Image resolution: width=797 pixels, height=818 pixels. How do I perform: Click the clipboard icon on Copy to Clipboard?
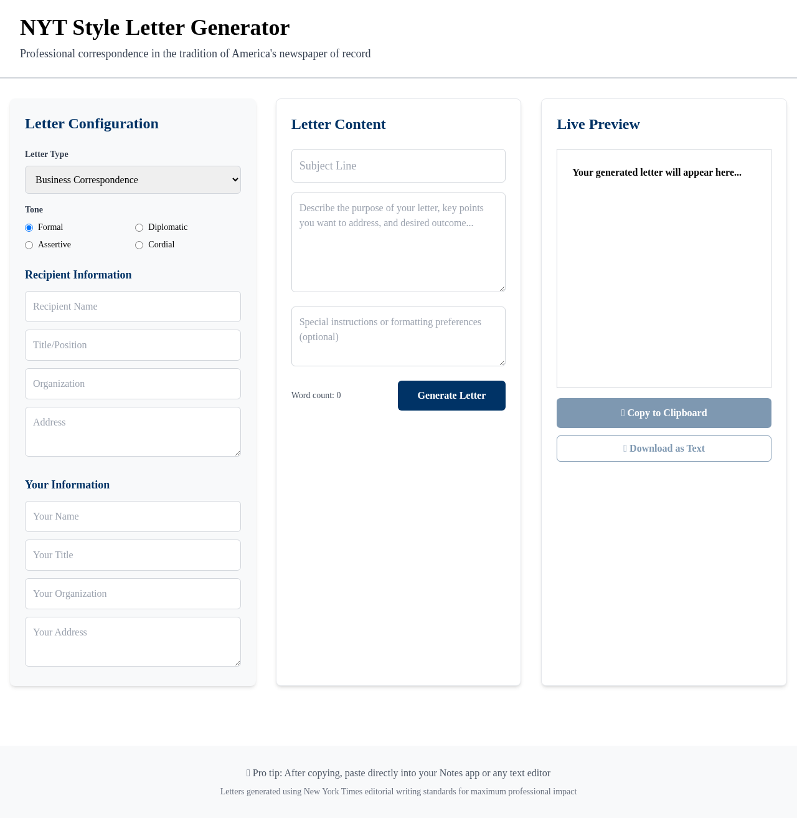click(622, 413)
